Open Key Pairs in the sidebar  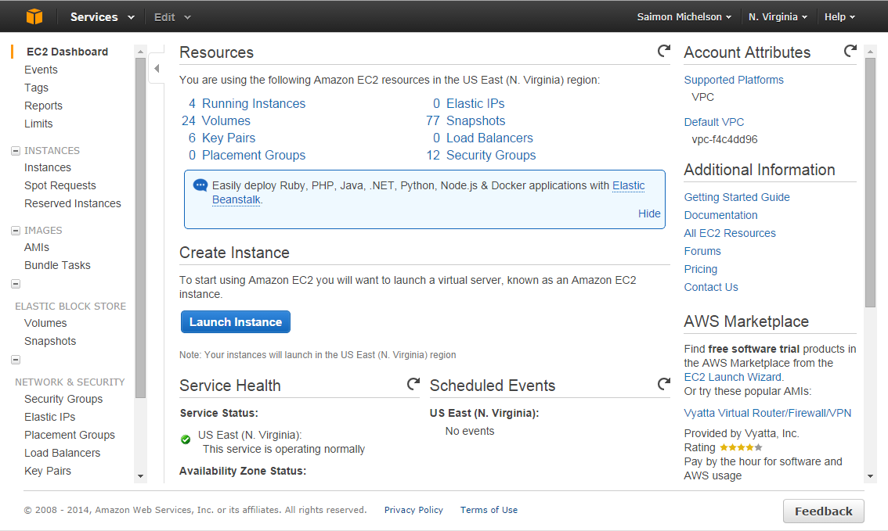coord(48,471)
